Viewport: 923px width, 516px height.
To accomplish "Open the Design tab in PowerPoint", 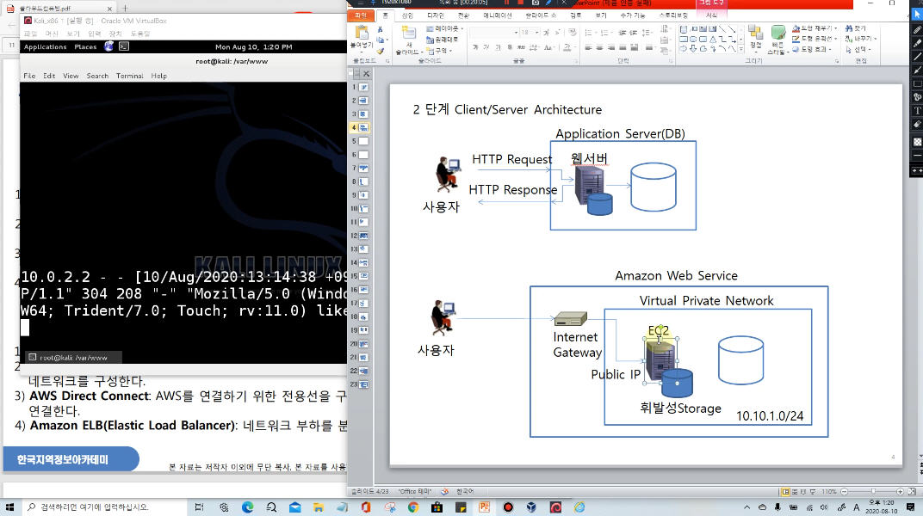I will (x=436, y=15).
